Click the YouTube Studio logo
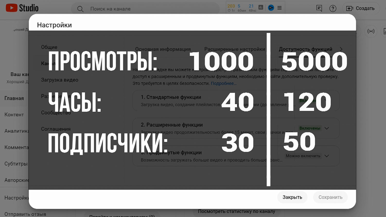 coord(22,8)
